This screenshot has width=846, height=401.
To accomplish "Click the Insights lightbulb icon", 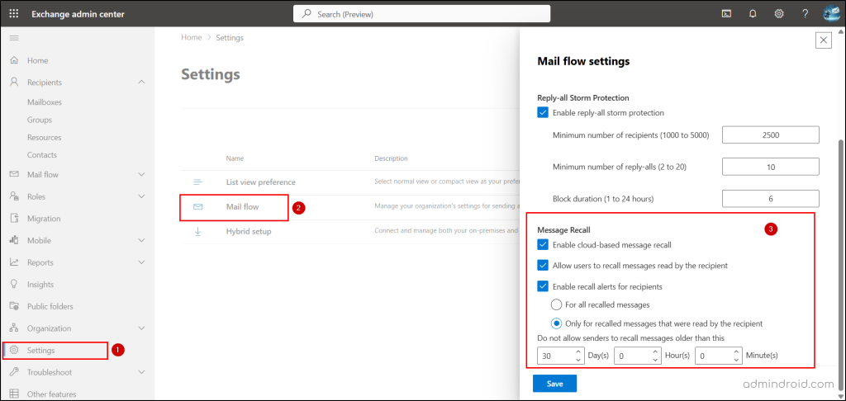I will pos(15,284).
